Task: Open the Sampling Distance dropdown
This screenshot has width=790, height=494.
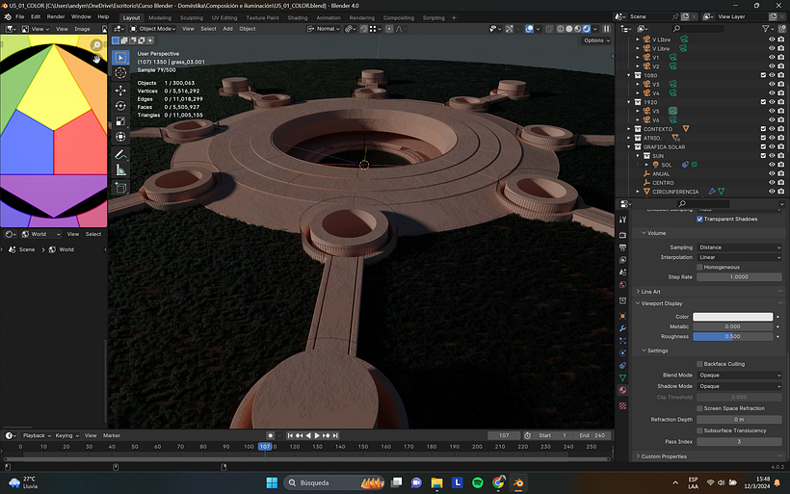Action: 739,247
